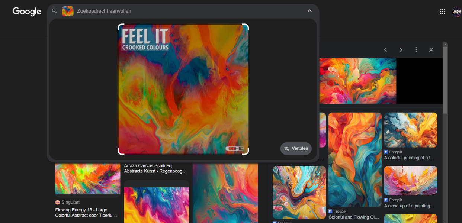Image resolution: width=462 pixels, height=223 pixels.
Task: Click the Vertalen translate button
Action: pos(296,149)
